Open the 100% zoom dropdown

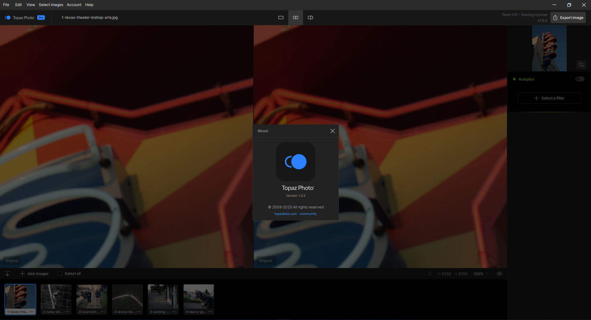[480, 274]
